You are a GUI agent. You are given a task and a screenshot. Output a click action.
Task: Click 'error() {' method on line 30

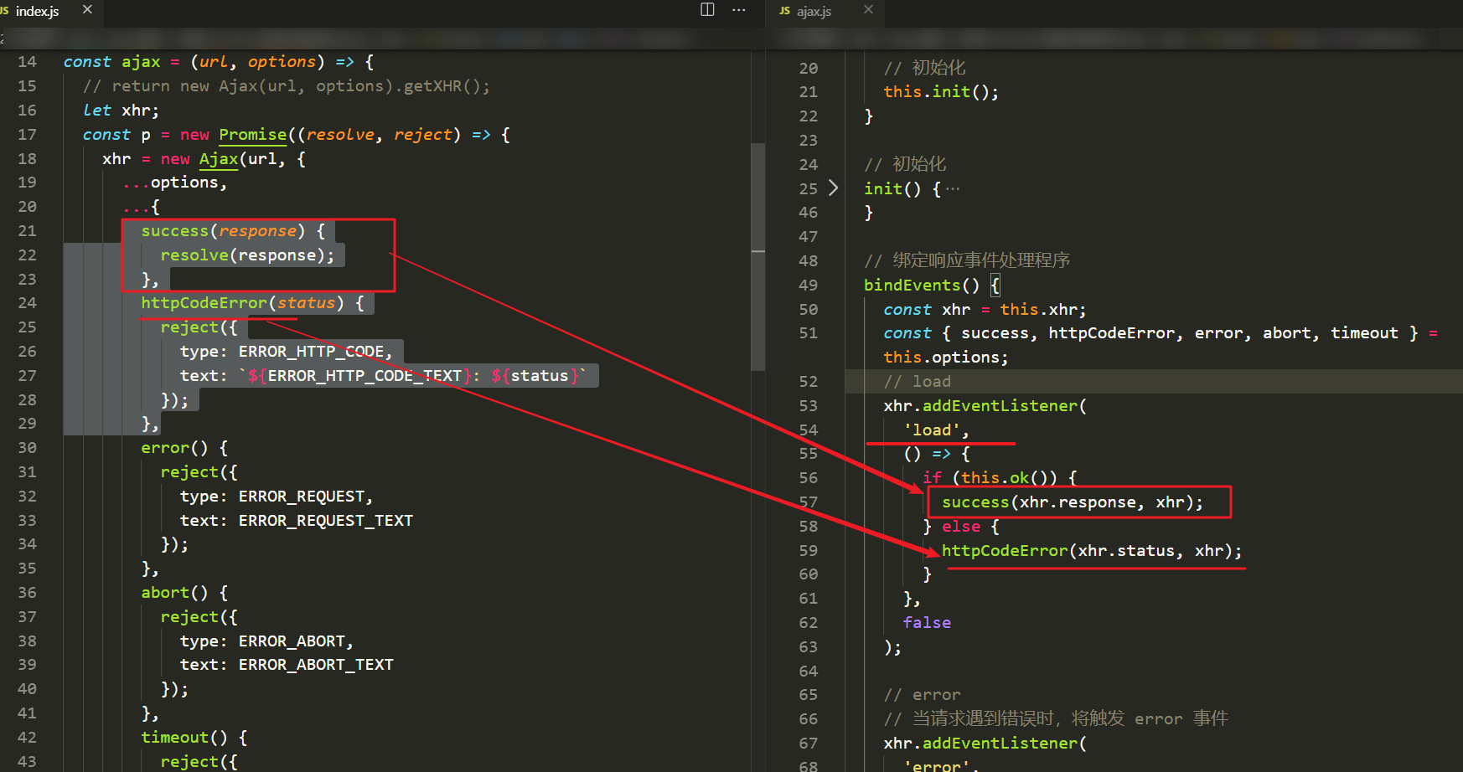pos(184,448)
